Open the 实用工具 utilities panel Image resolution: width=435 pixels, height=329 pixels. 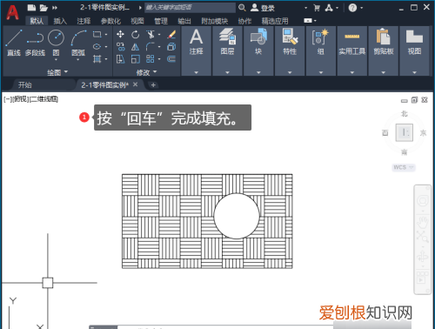click(x=352, y=51)
